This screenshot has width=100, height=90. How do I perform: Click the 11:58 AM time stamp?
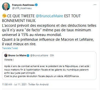point(7,84)
